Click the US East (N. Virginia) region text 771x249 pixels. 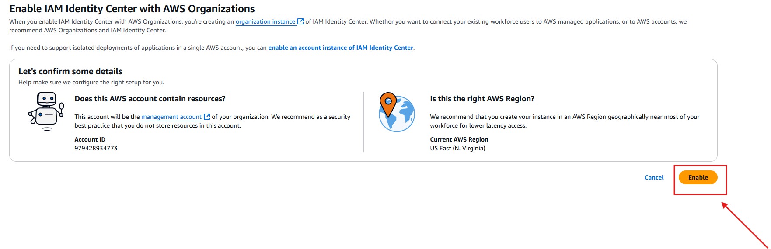(x=457, y=148)
